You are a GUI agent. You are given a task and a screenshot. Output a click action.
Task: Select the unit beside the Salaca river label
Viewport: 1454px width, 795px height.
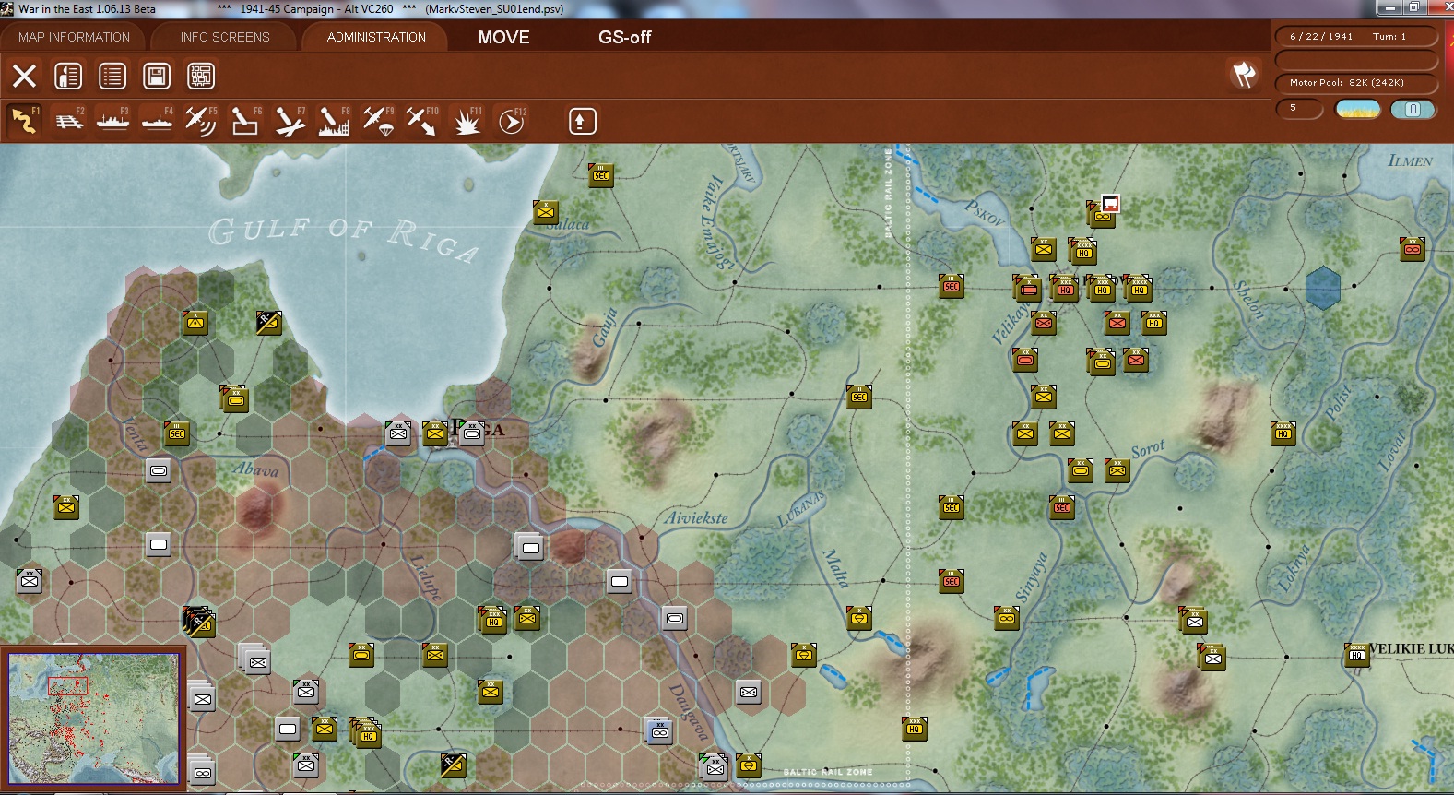click(546, 212)
